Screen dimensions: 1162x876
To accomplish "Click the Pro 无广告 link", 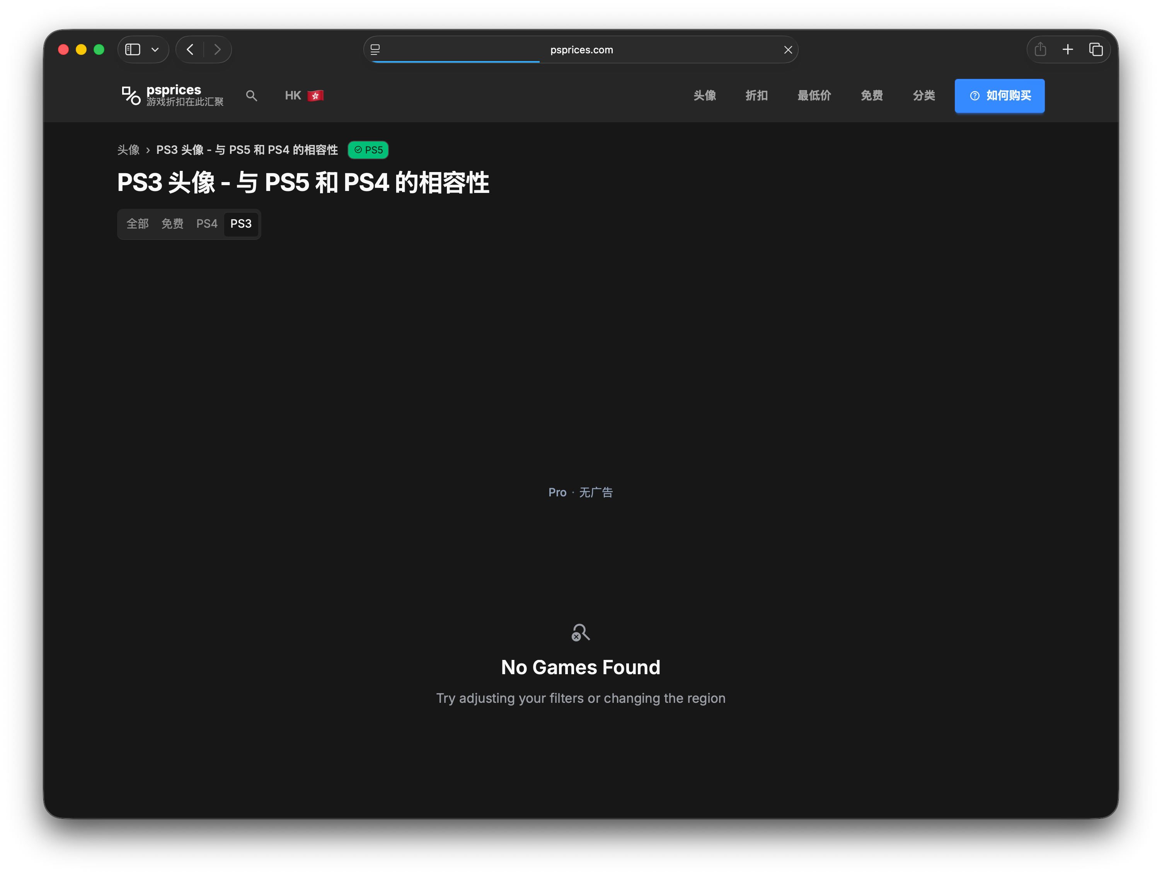I will 581,493.
